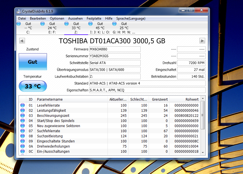Click the Rohwert column header
Screen dimensions: 243x174
point(185,99)
